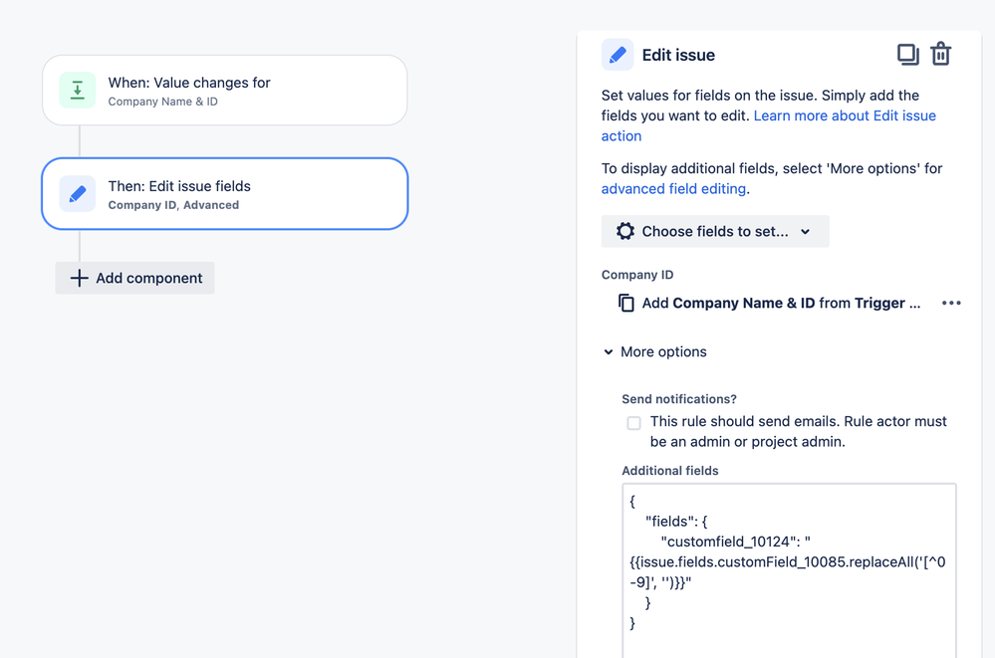This screenshot has width=995, height=658.
Task: Click the plus icon on Add component
Action: [79, 278]
